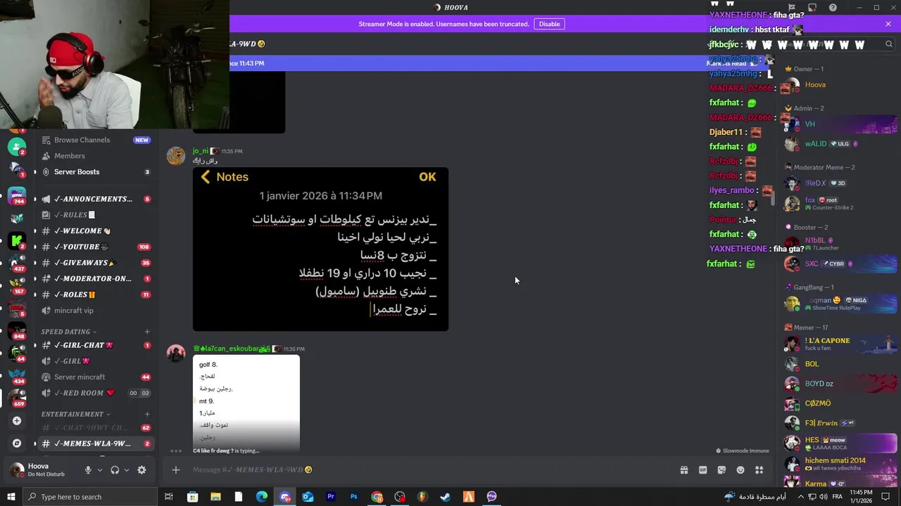The height and width of the screenshot is (506, 901).
Task: Open the help question mark icon
Action: [833, 8]
